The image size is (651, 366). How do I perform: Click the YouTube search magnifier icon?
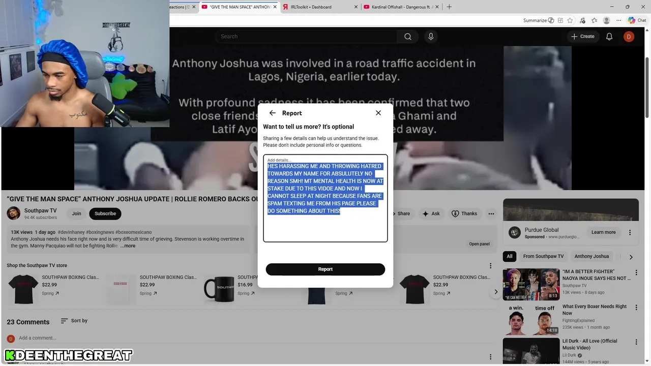tap(408, 37)
